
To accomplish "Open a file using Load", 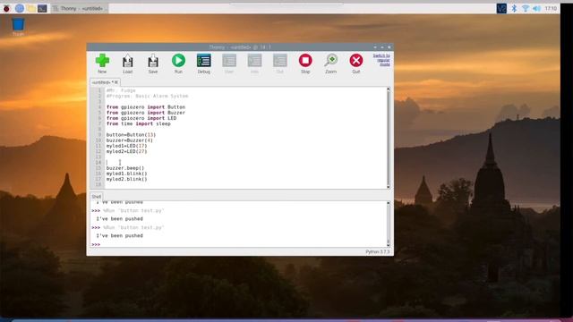I will coord(127,64).
